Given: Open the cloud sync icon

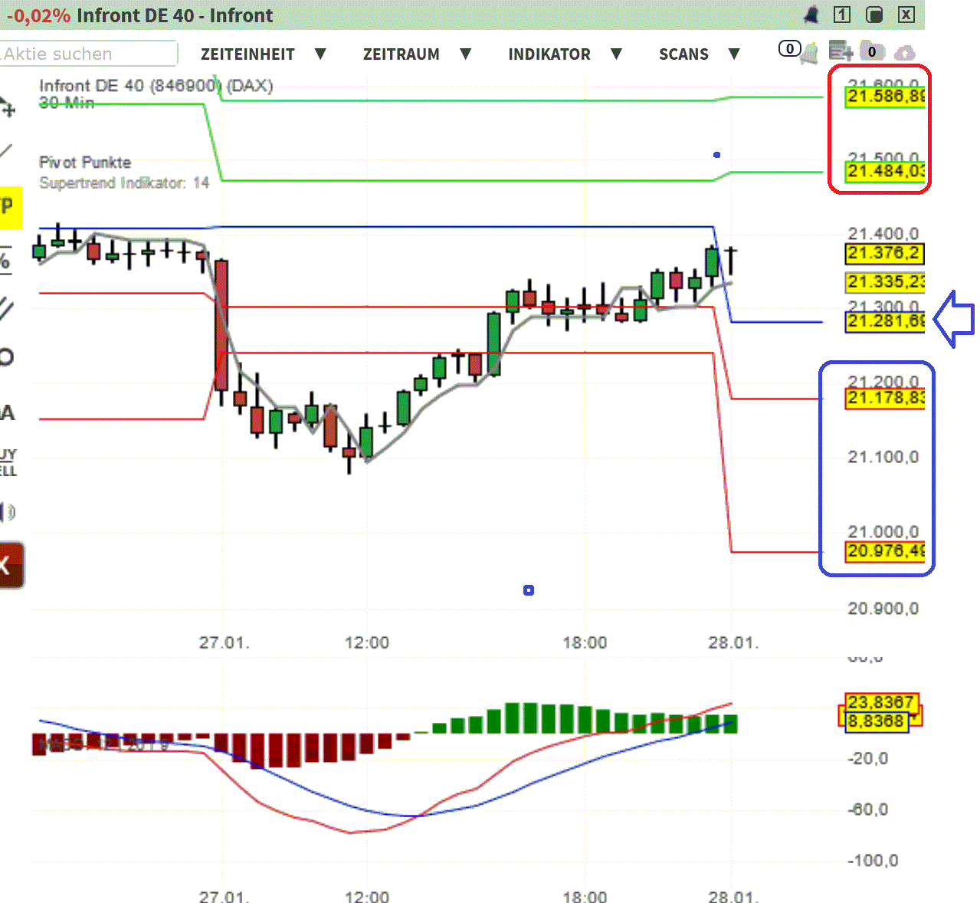Looking at the screenshot, I should pos(906,52).
